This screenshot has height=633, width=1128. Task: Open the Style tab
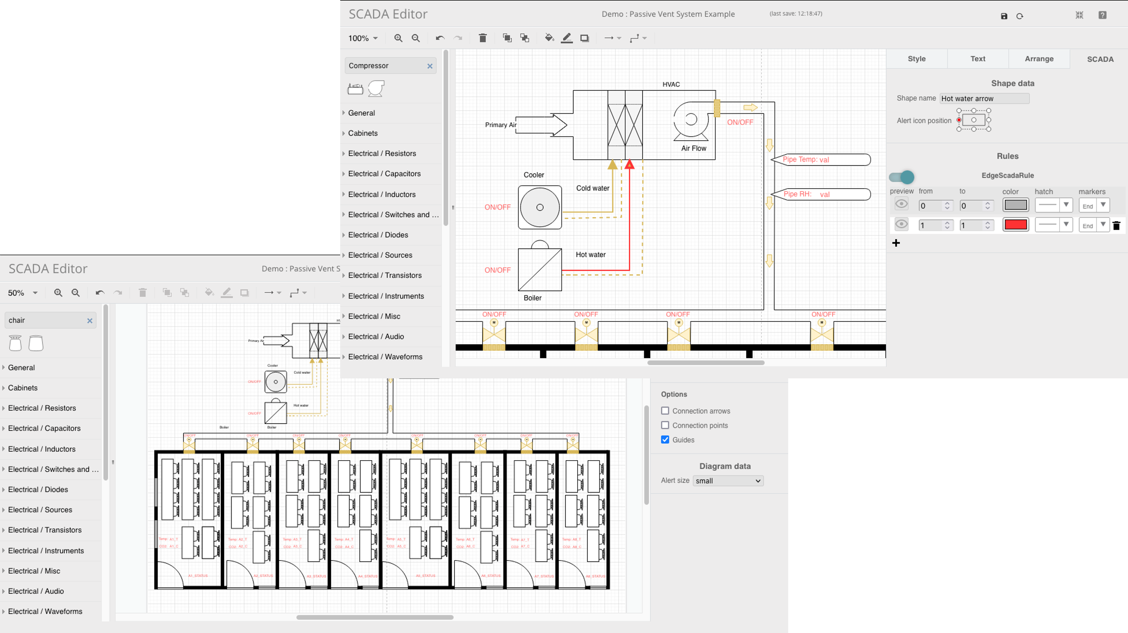point(917,59)
